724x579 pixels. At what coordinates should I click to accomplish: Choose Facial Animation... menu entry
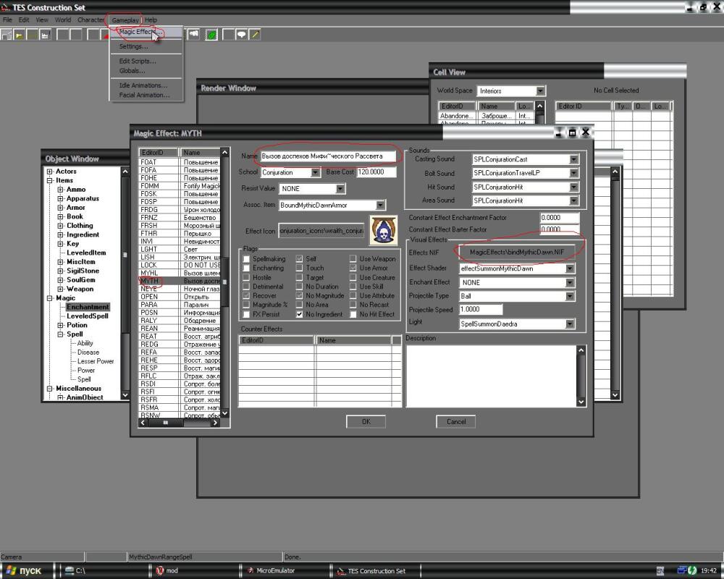[x=144, y=95]
